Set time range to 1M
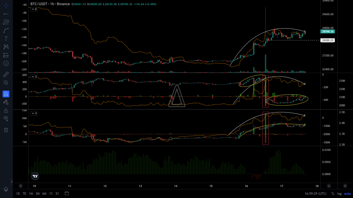Screen dimensions: 353x198 (31, 194)
